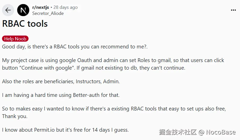Filter posts by Help Noob flair

15,39
